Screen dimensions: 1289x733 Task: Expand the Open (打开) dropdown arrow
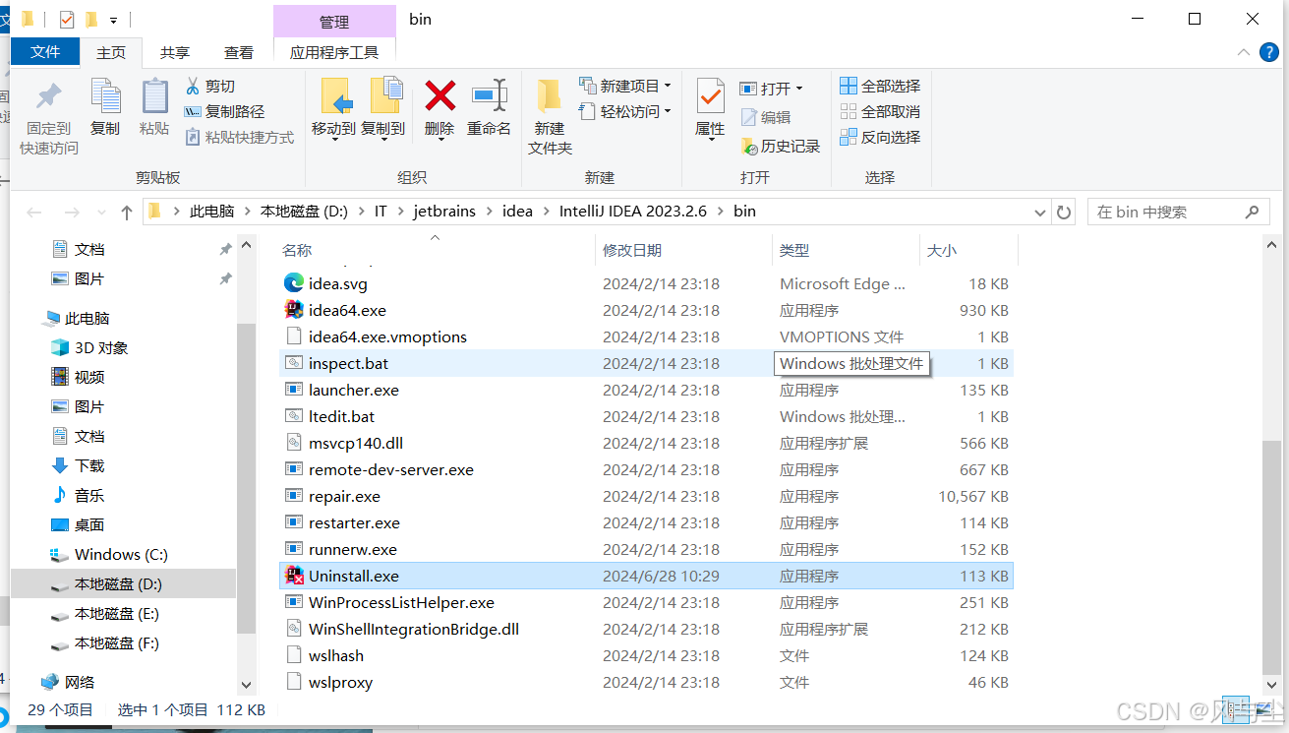(x=799, y=89)
